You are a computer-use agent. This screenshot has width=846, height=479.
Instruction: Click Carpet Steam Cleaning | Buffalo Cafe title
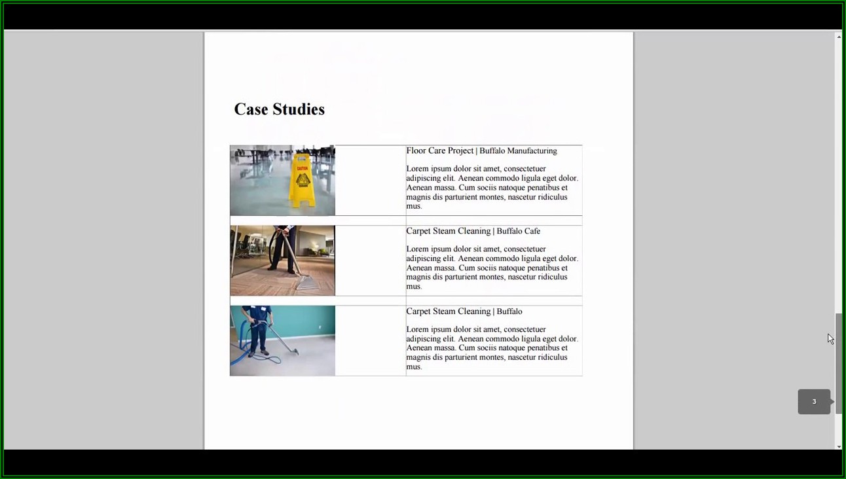tap(473, 231)
